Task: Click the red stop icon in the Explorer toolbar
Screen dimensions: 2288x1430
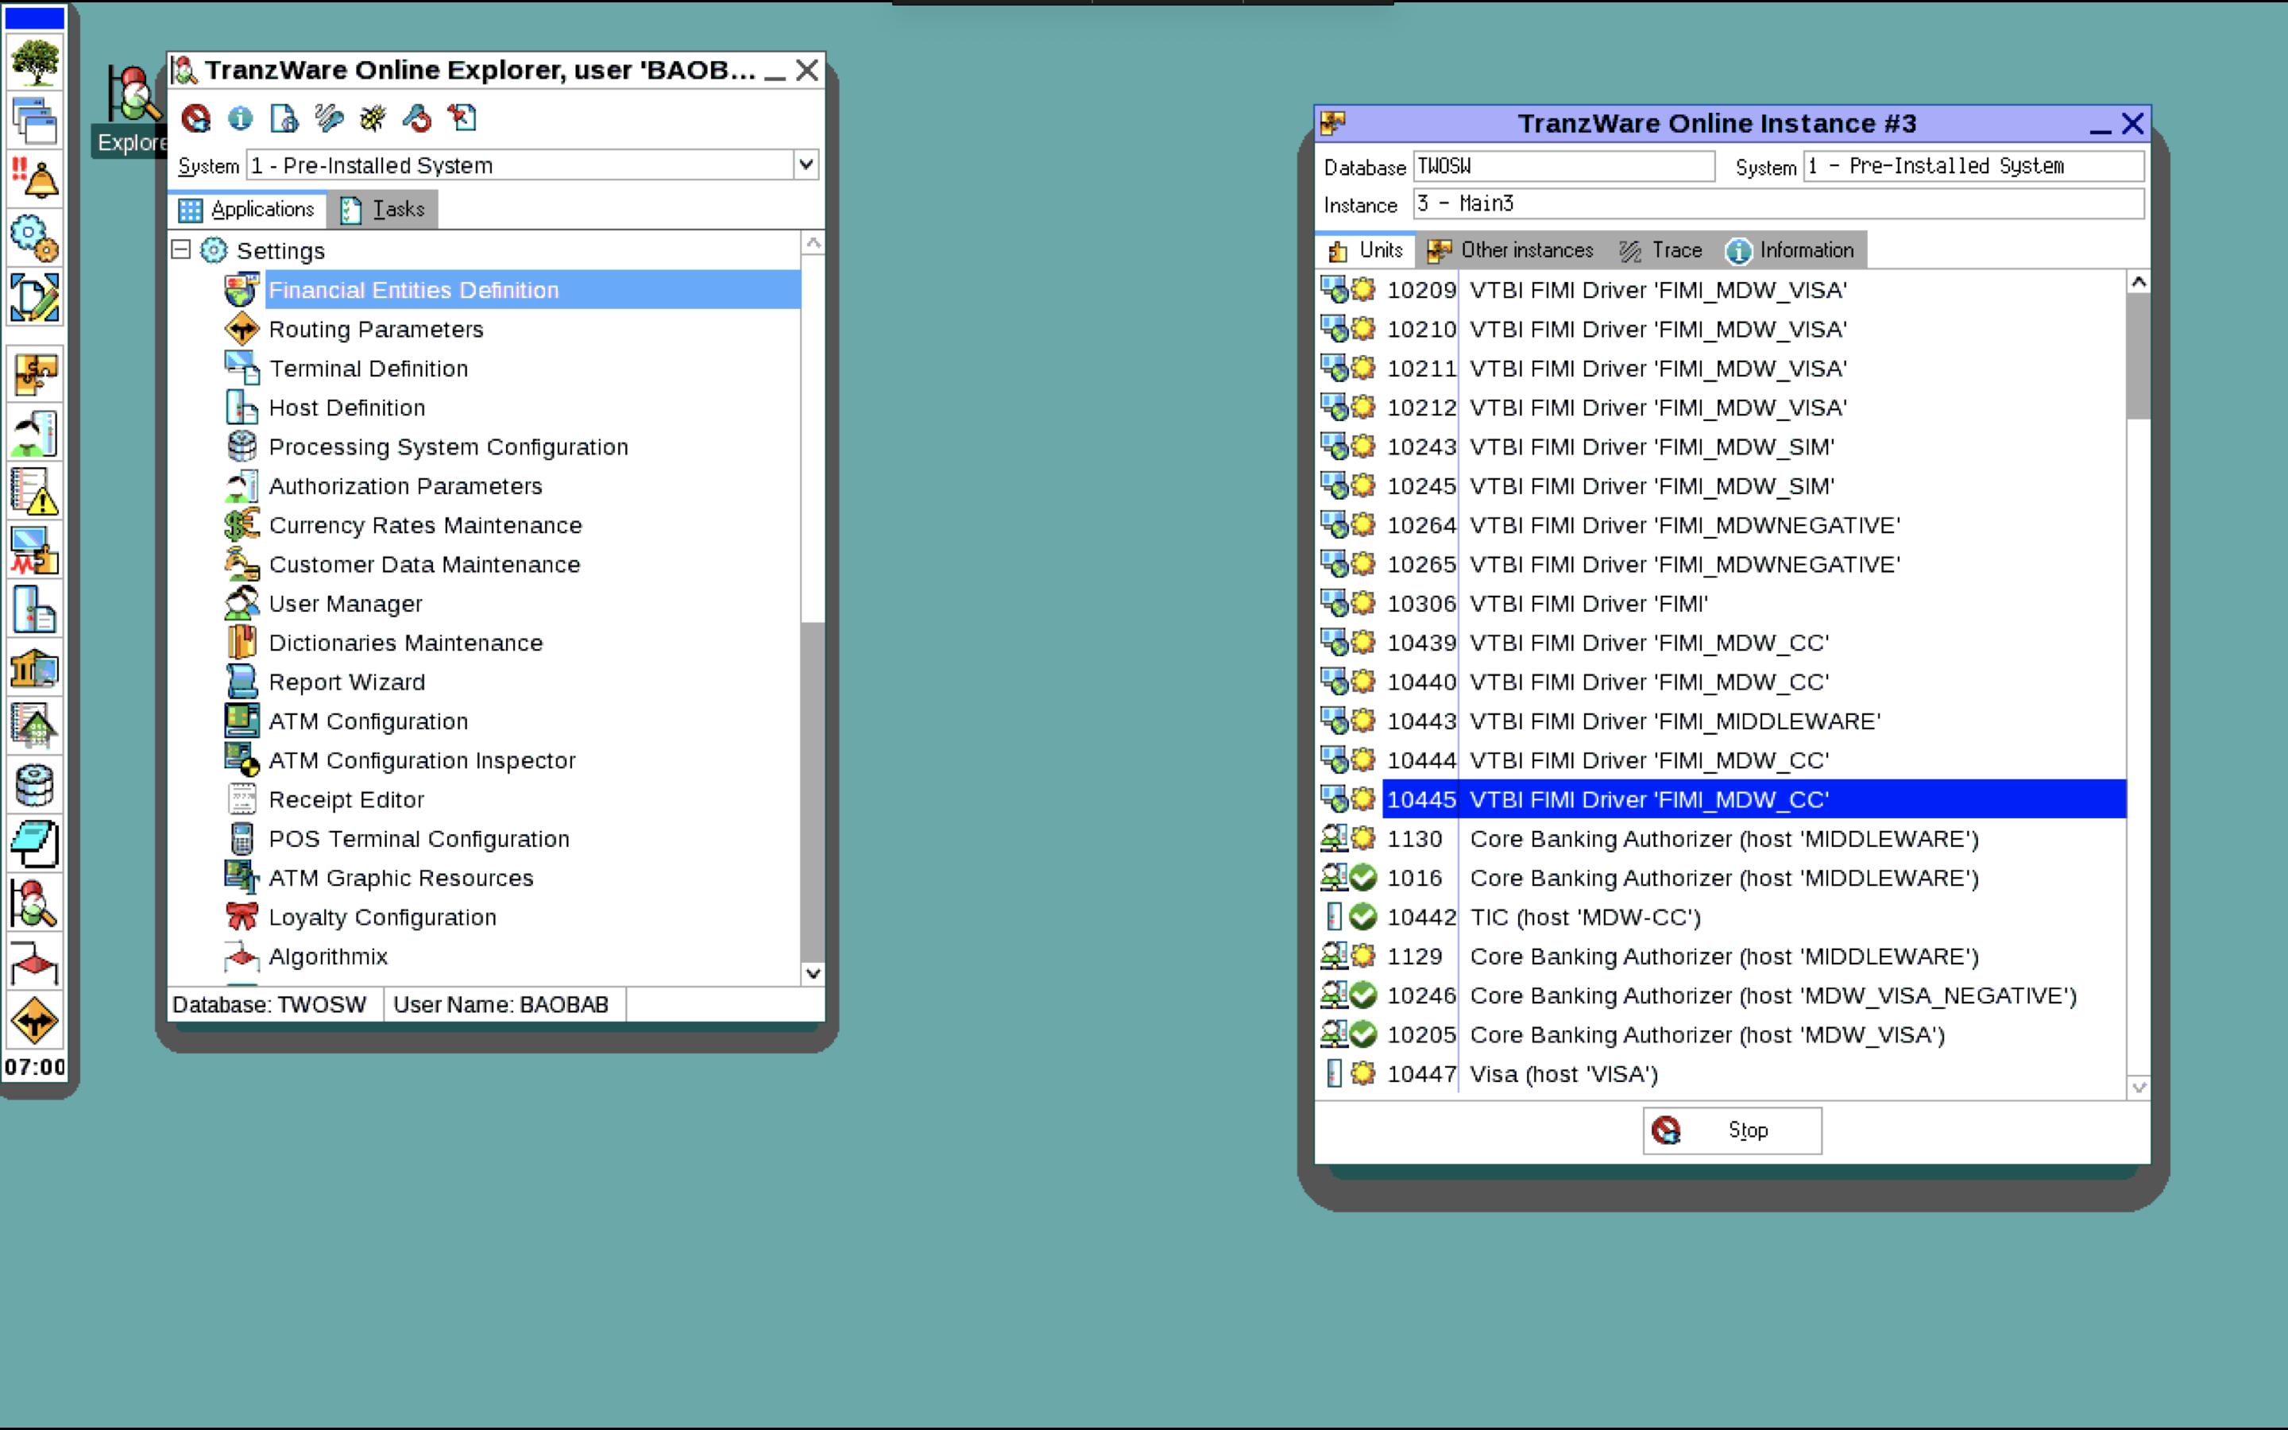Action: [x=195, y=118]
